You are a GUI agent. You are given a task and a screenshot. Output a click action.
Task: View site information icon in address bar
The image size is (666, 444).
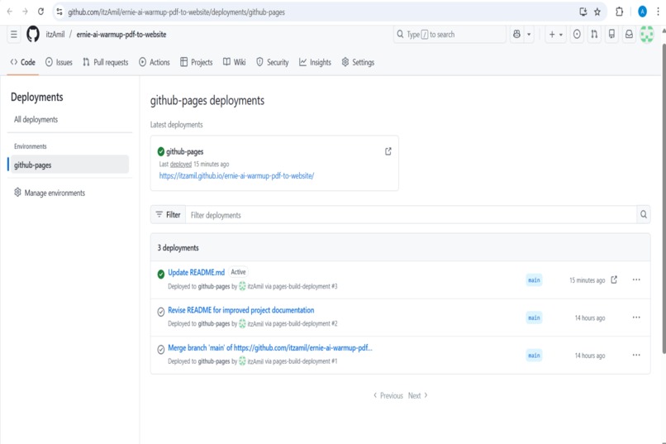[59, 12]
